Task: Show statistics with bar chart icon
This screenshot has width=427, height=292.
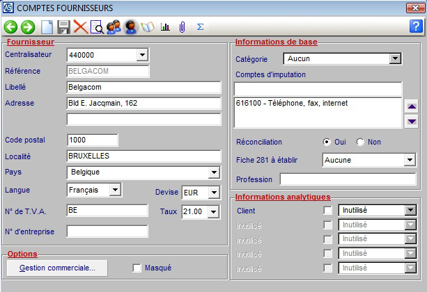Action: click(x=165, y=26)
